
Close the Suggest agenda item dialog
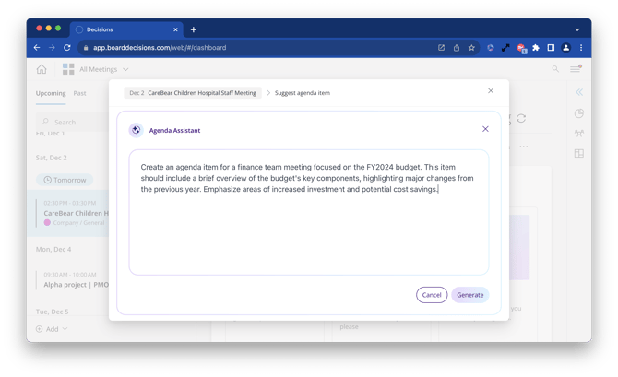pyautogui.click(x=491, y=90)
